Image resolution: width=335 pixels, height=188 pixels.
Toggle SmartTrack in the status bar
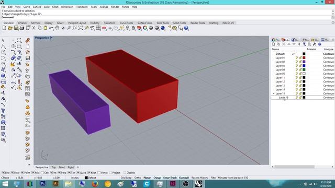[170, 178]
